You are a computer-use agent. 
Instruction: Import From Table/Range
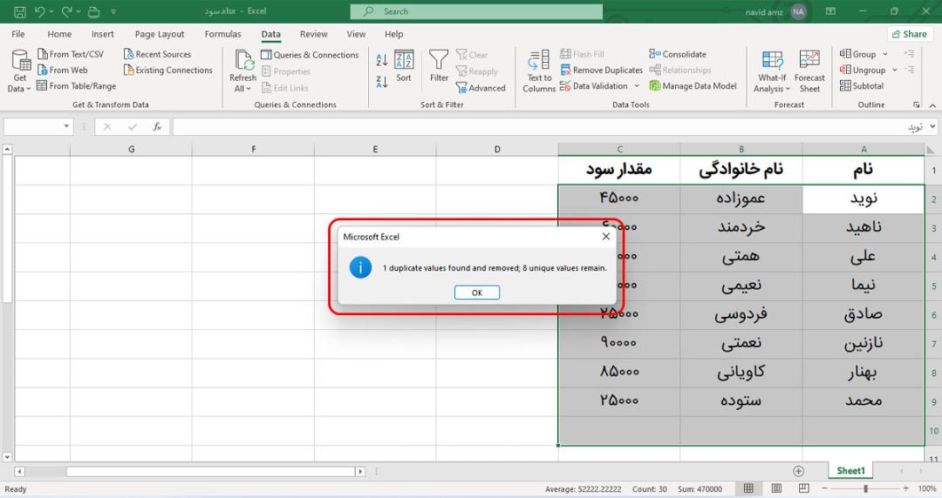point(76,86)
